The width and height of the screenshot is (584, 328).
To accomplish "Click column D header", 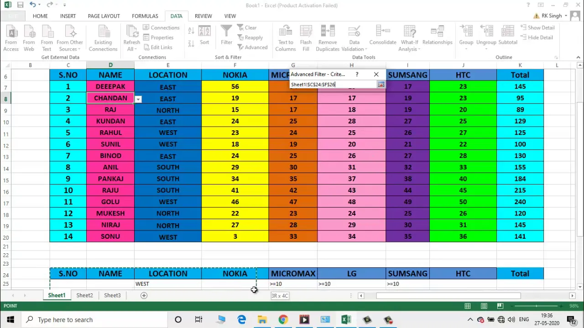I will pos(110,66).
